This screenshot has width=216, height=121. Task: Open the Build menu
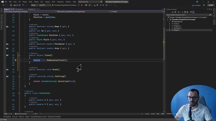coord(31,2)
